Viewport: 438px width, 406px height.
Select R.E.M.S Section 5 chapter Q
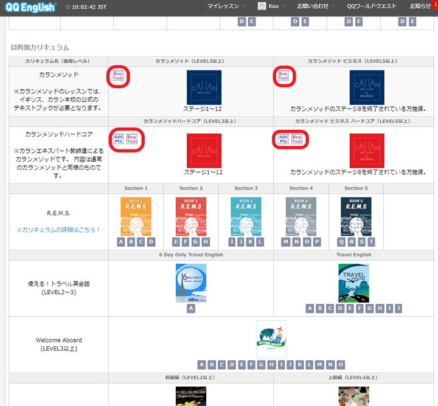(341, 242)
